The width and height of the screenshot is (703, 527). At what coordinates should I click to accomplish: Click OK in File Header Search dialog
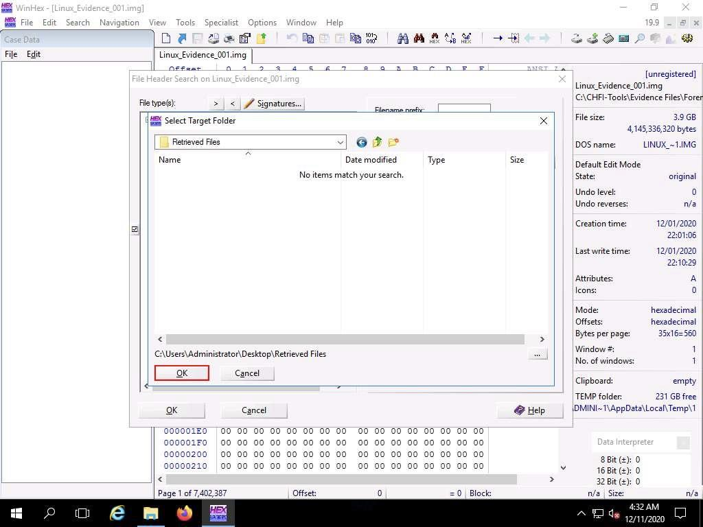[172, 410]
